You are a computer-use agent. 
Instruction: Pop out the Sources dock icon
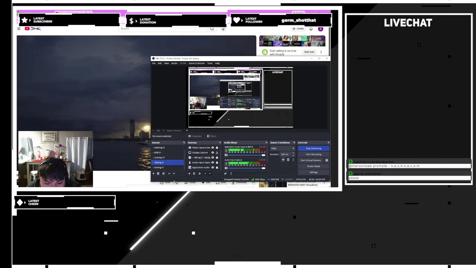220,143
